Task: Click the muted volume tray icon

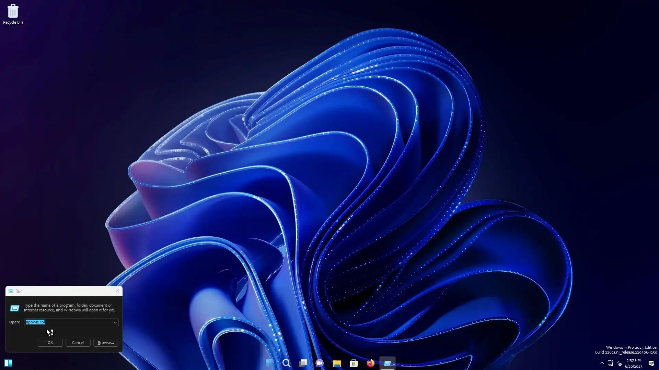Action: 619,363
